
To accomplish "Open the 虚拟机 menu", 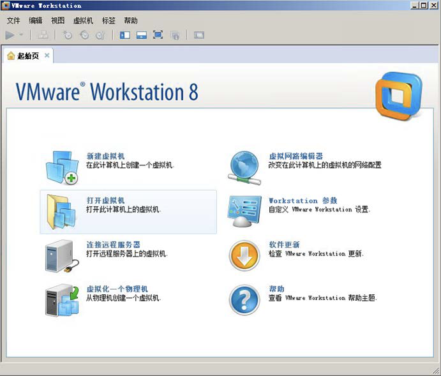I will (83, 20).
